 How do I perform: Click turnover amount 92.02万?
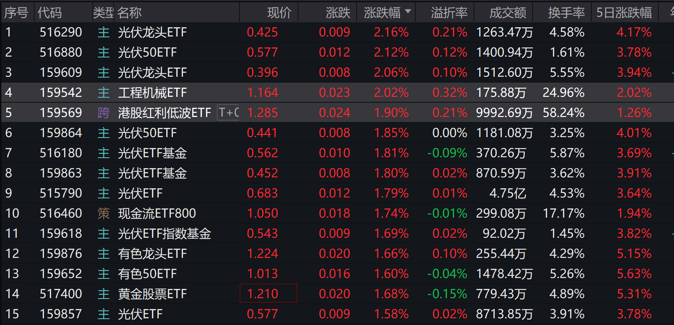504,234
